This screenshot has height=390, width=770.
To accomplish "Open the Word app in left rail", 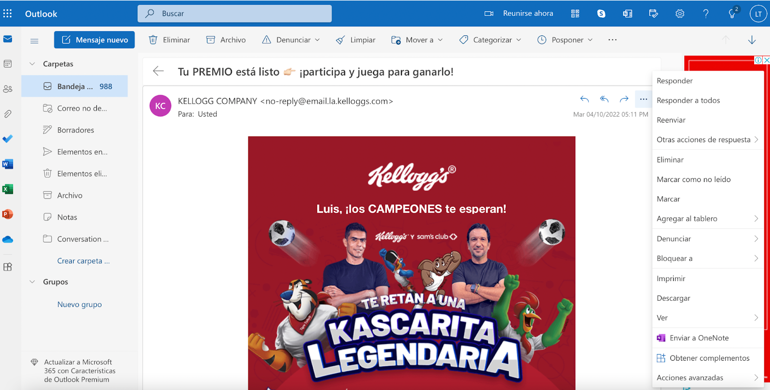I will tap(8, 164).
